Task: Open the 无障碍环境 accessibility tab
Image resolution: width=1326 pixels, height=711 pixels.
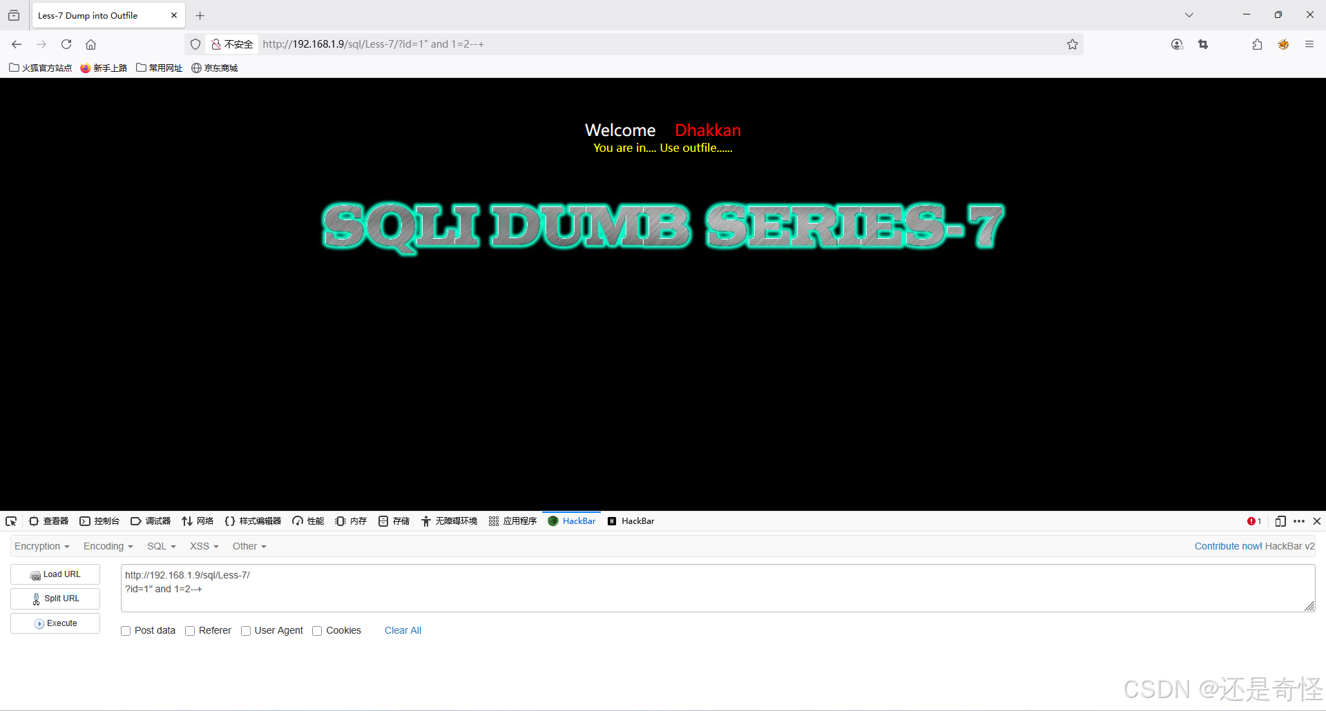Action: 449,521
